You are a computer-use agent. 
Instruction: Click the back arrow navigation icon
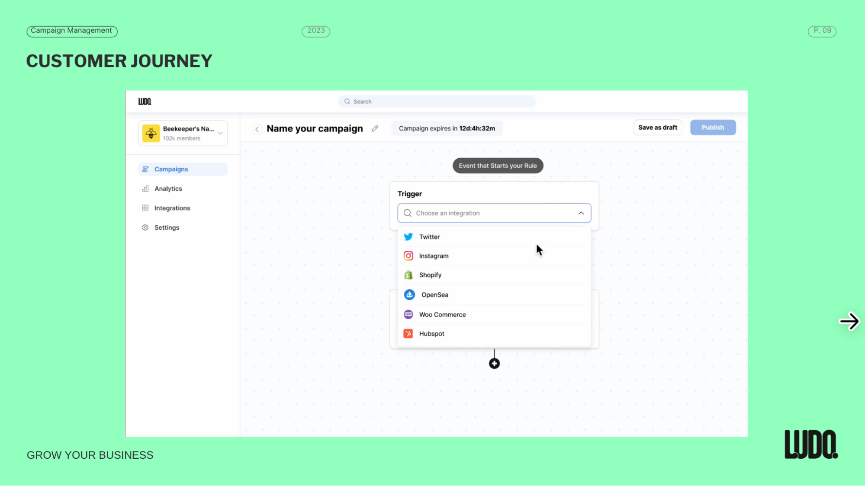click(x=257, y=129)
